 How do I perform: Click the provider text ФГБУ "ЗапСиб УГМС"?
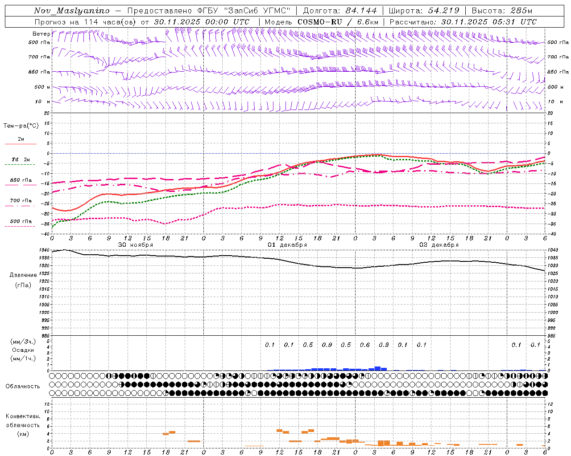(244, 11)
